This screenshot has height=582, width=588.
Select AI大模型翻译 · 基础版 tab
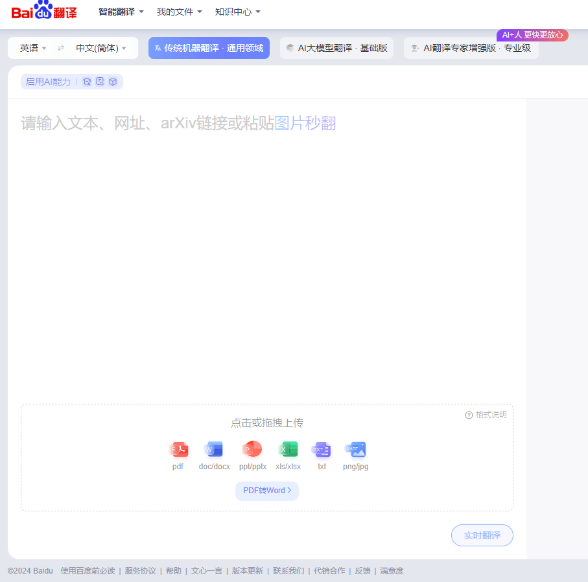coord(336,48)
